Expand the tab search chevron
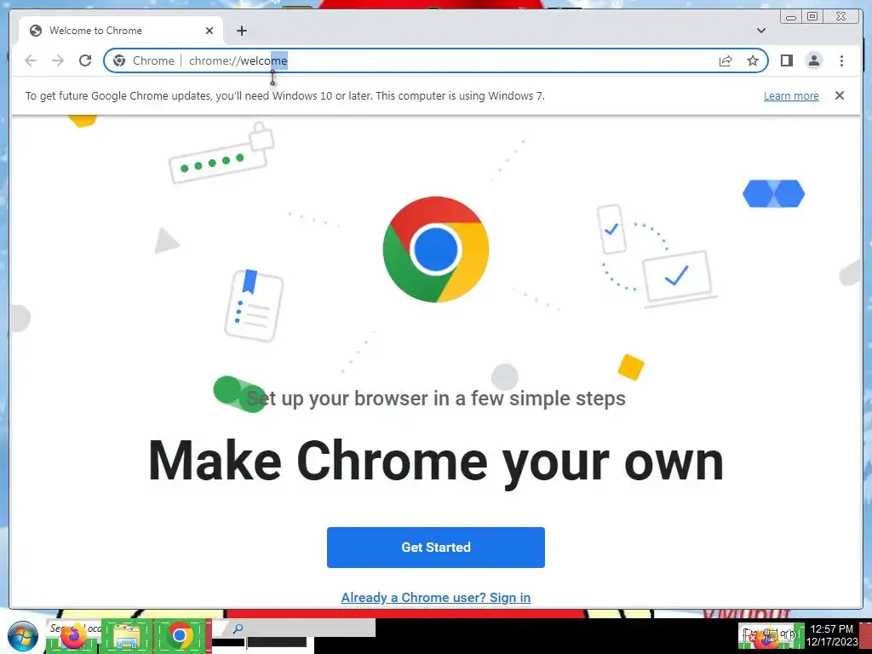Image resolution: width=872 pixels, height=654 pixels. click(x=761, y=31)
